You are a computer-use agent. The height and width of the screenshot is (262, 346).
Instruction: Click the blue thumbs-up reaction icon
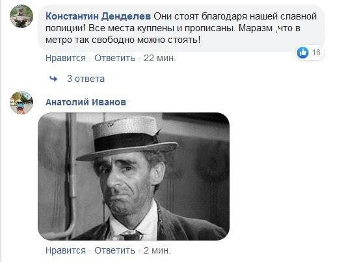(x=303, y=53)
